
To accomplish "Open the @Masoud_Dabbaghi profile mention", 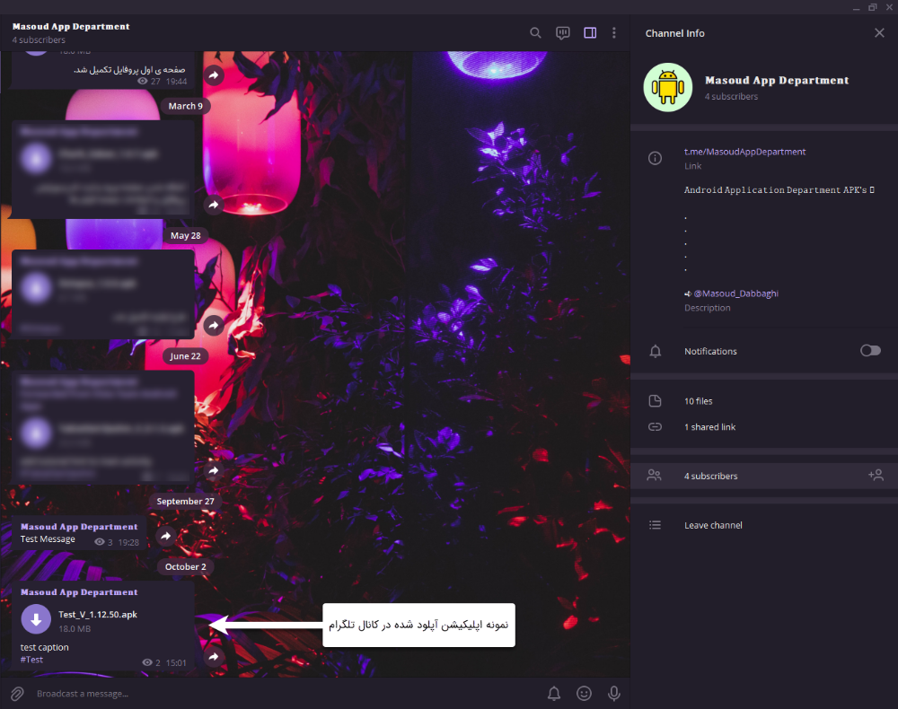I will coord(736,293).
